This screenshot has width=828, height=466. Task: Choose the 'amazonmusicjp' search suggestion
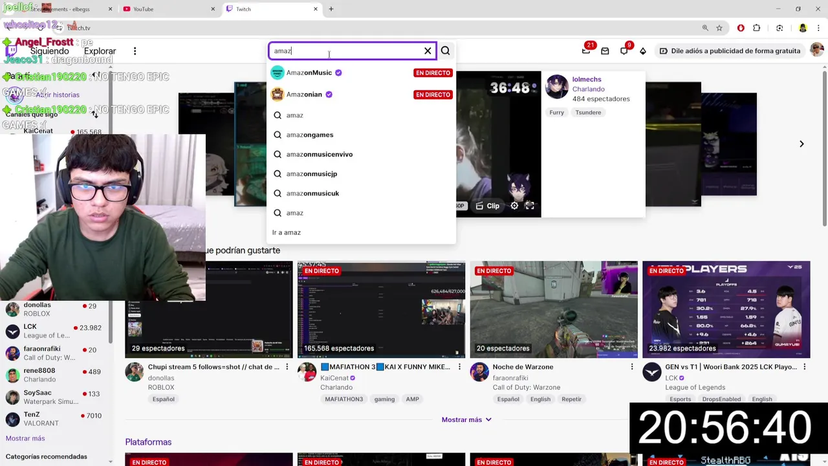(x=361, y=173)
